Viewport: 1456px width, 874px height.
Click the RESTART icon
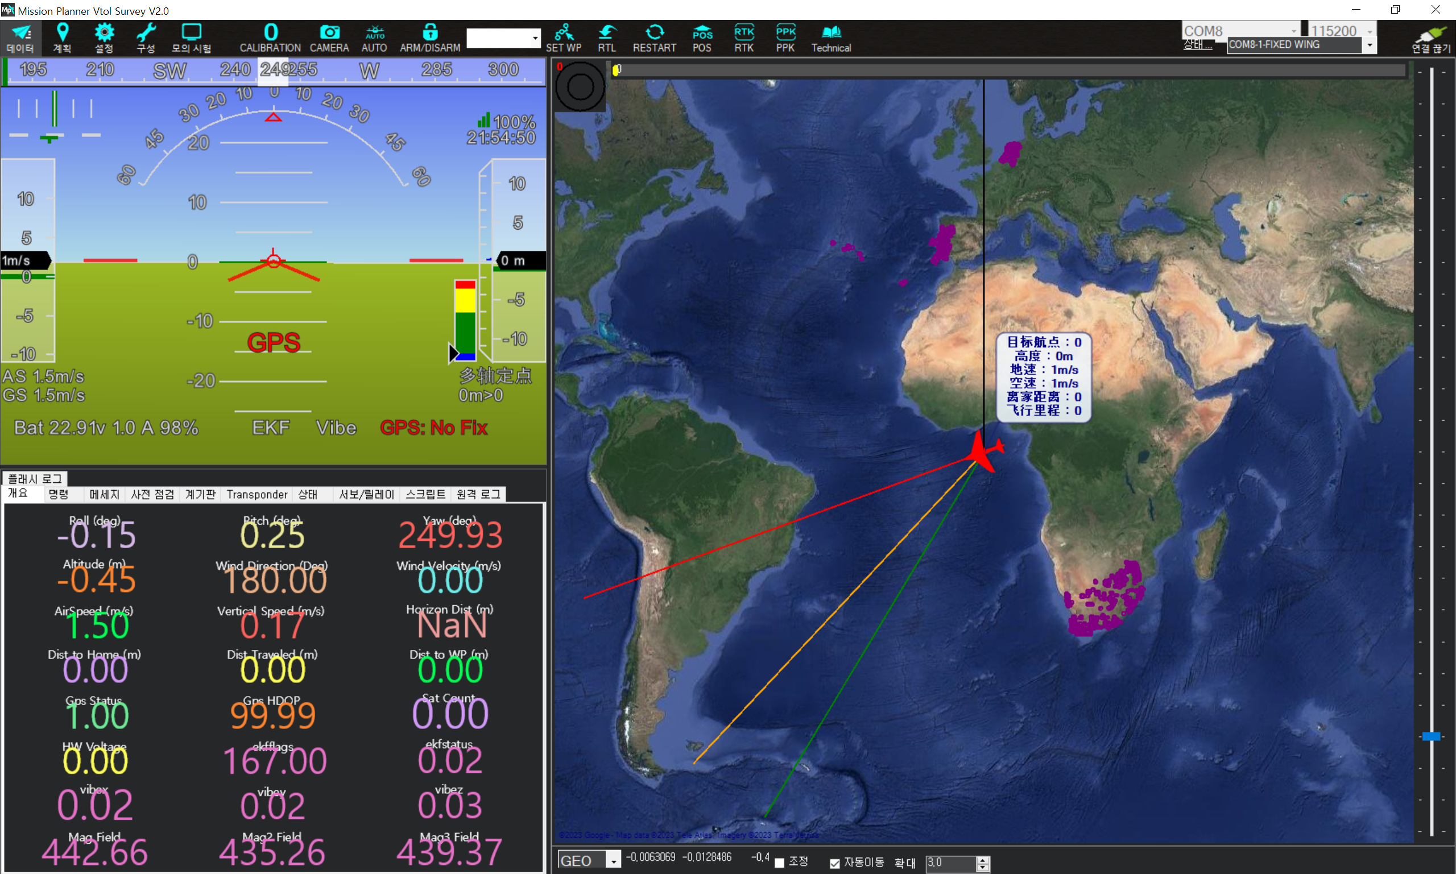655,38
